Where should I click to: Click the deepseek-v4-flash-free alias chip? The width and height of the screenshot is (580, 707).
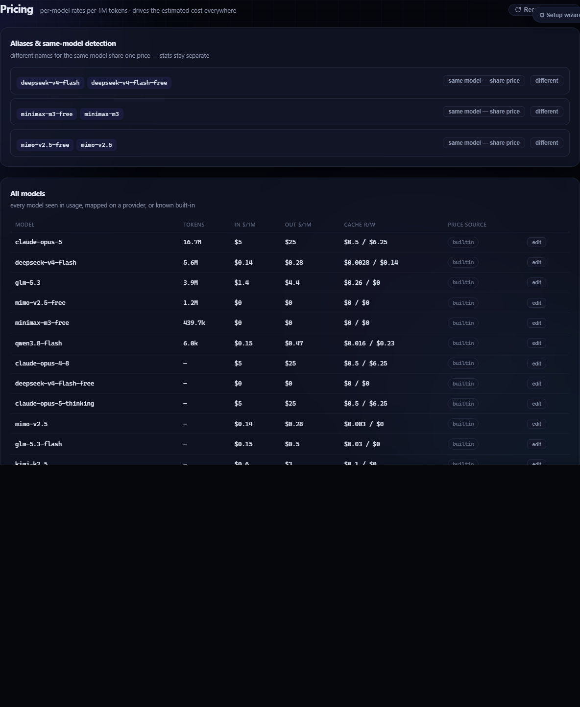coord(129,83)
